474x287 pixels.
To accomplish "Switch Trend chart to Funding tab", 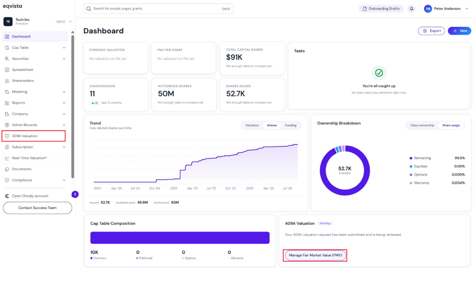I will 290,126.
